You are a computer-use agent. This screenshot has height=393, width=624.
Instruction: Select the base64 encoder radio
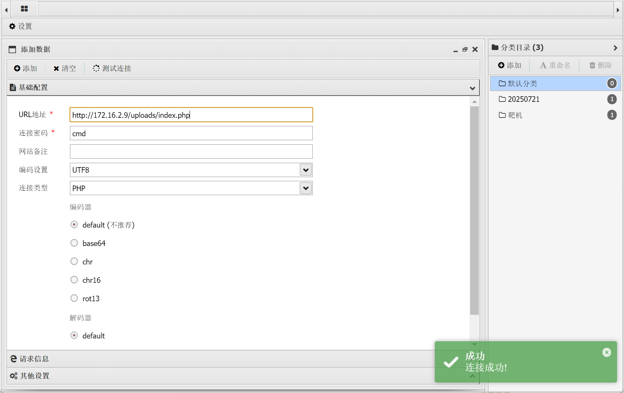(74, 243)
